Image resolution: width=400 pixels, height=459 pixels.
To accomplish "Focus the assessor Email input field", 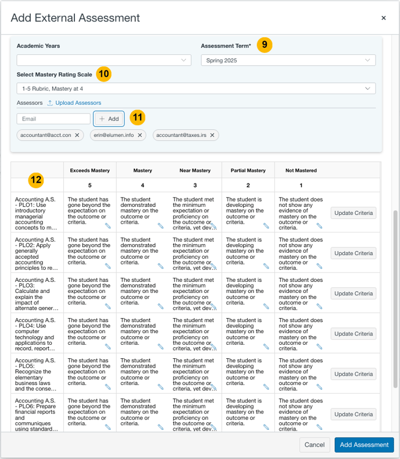I will [53, 119].
